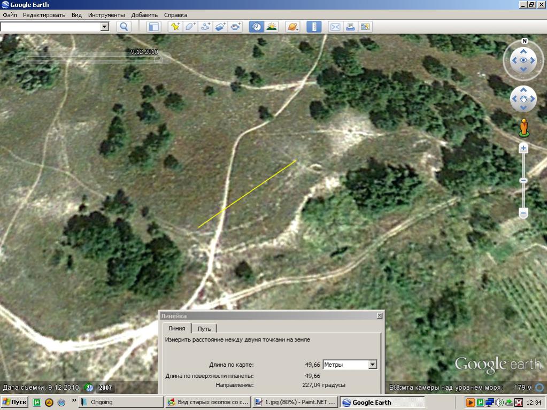Viewport: 547px width, 410px height.
Task: Click the volume speaker tray icon
Action: 499,403
